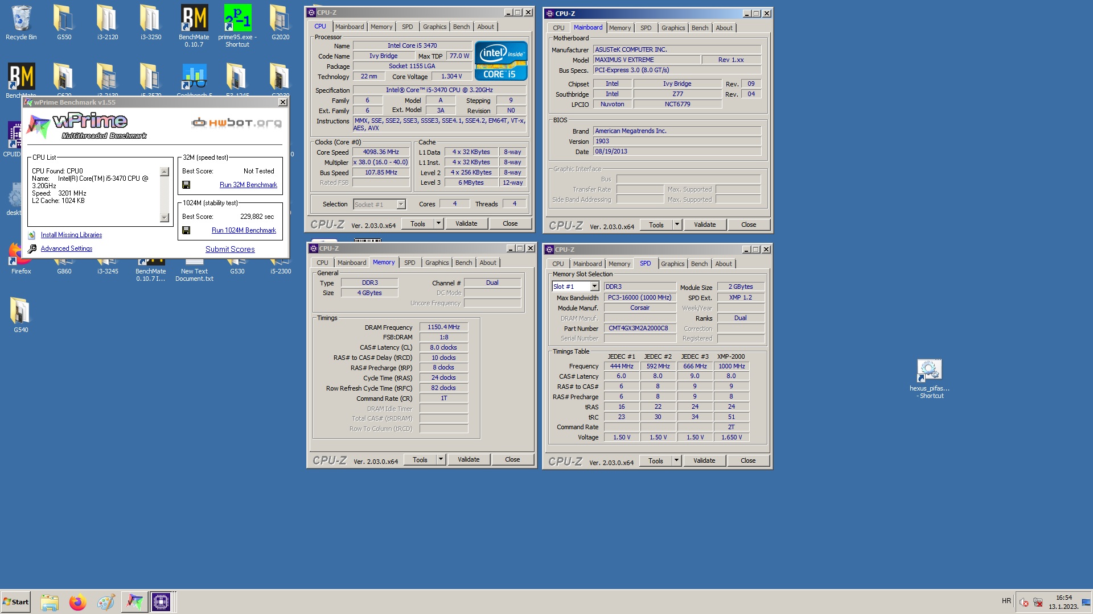Click Run 32M Benchmark link
This screenshot has height=614, width=1093.
(x=248, y=185)
